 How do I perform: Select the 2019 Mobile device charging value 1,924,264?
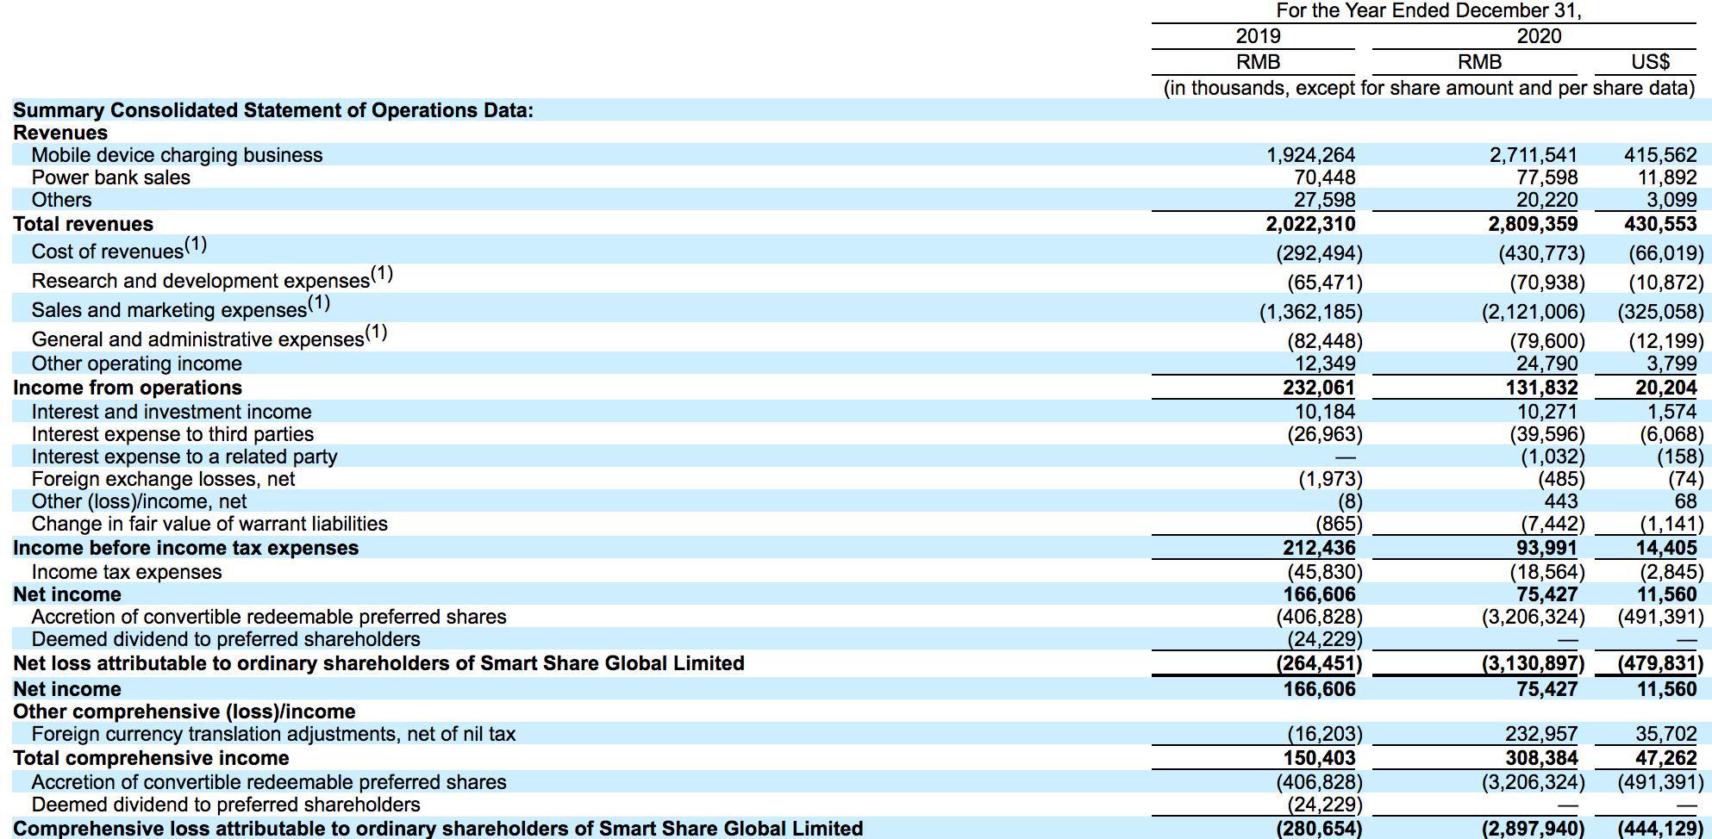[1310, 155]
